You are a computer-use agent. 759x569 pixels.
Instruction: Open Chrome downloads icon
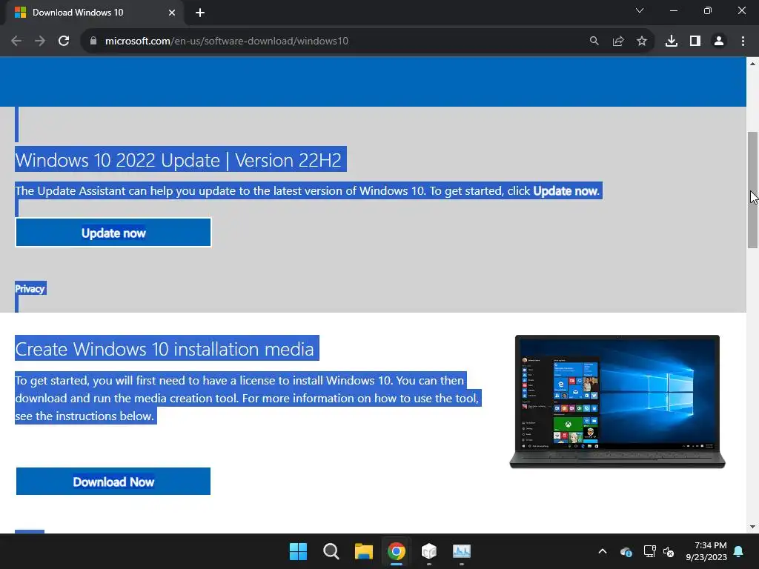[x=672, y=41]
